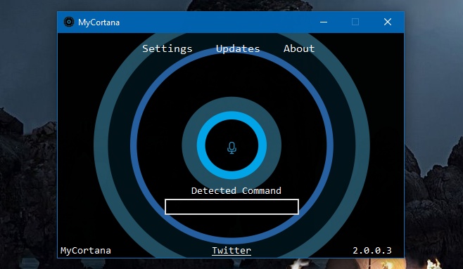Click the MyCortana app icon in title bar

point(69,22)
